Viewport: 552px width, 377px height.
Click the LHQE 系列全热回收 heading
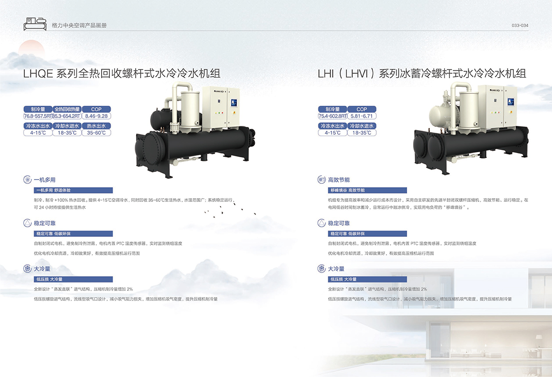click(x=121, y=74)
